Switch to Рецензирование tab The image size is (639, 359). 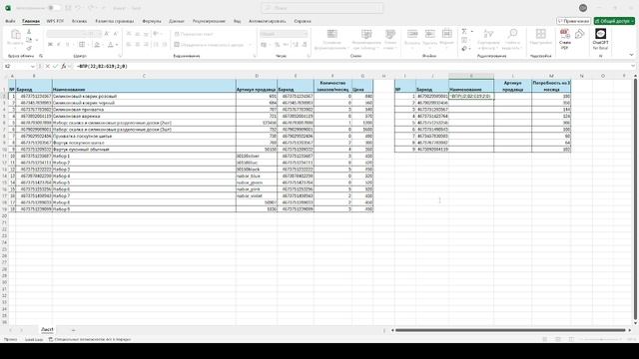point(209,21)
